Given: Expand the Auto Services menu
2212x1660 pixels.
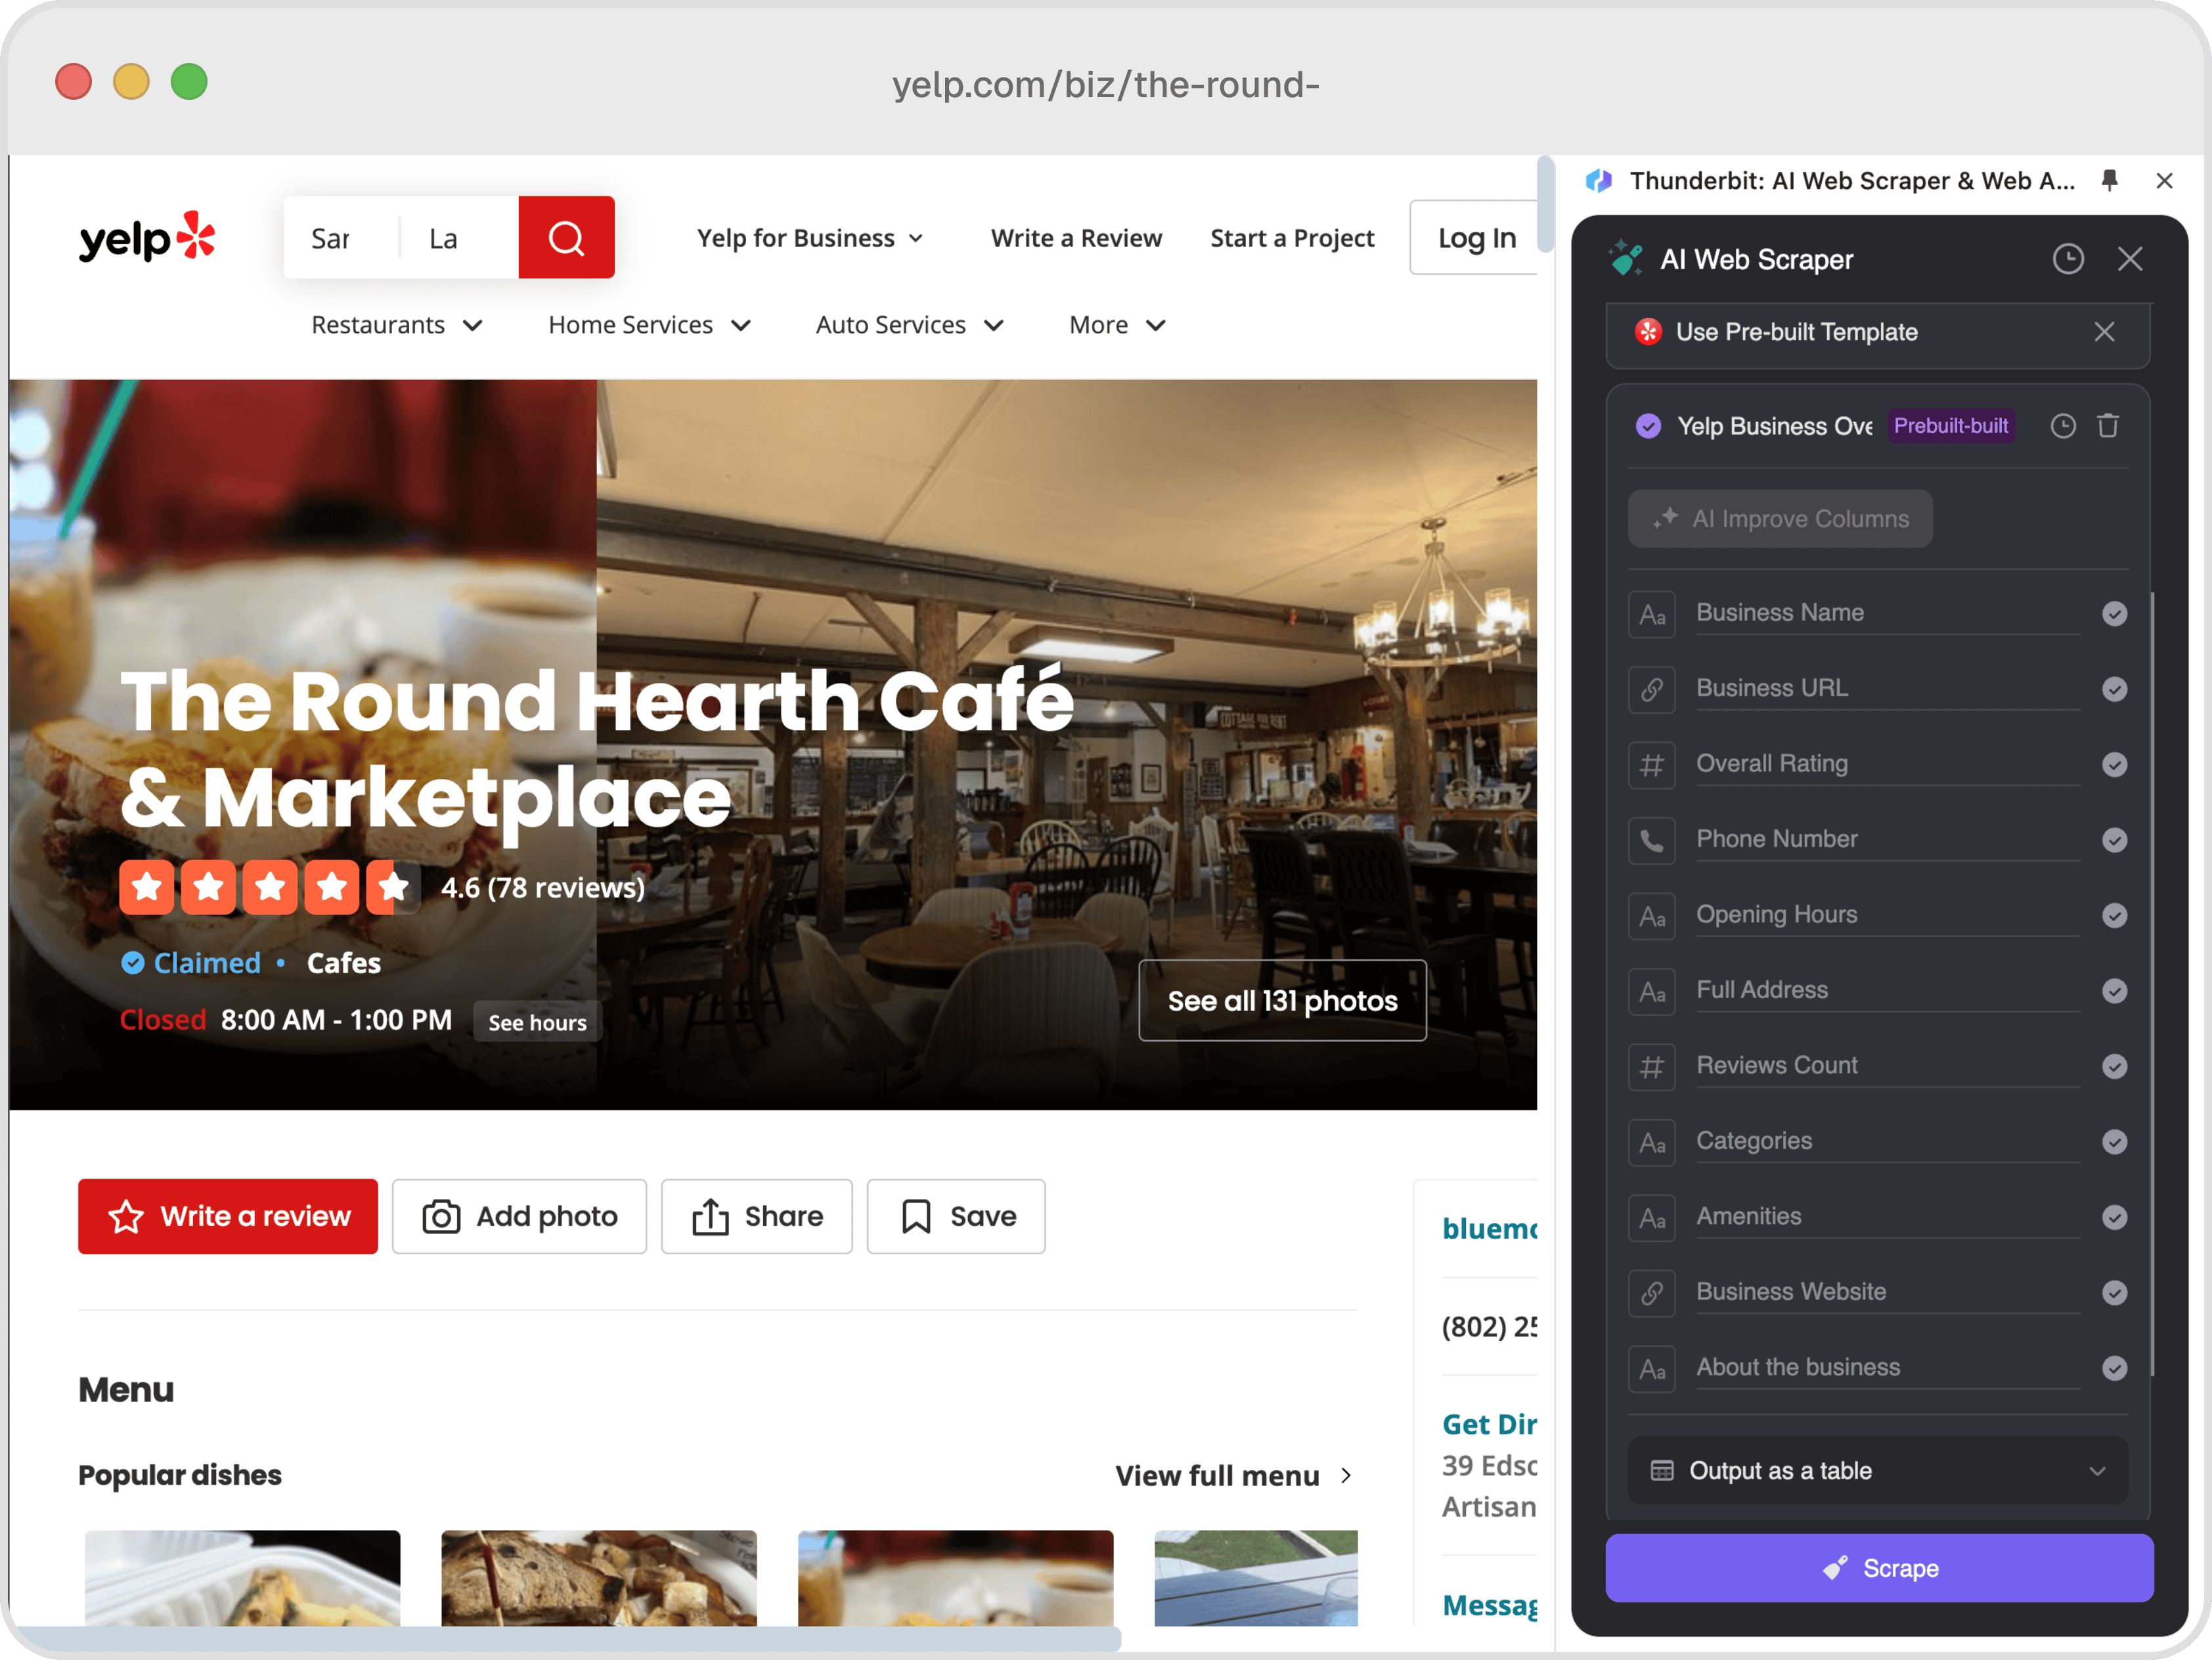Looking at the screenshot, I should [x=909, y=325].
